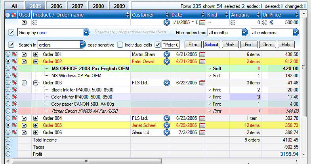Screen dimensions: 311x164
Task: Expand Order 005 tree node
Action: tap(36, 125)
